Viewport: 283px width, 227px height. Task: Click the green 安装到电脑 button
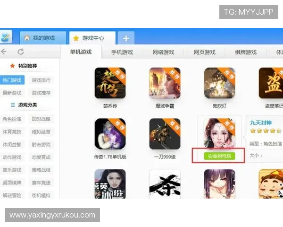[219, 156]
